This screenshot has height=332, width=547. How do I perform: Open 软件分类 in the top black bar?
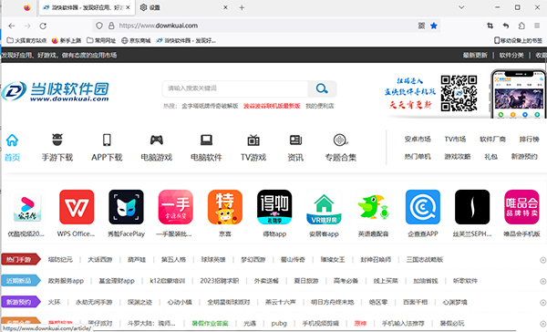(511, 55)
